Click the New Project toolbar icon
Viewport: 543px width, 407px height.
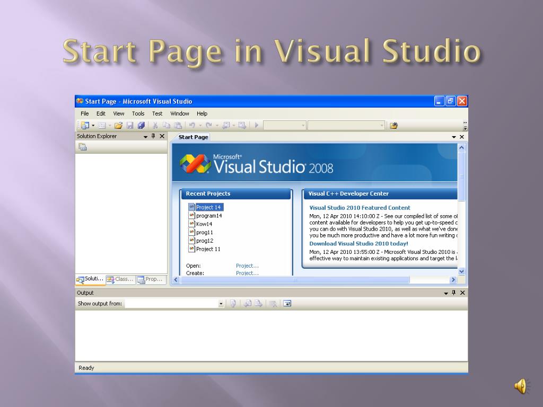[85, 125]
